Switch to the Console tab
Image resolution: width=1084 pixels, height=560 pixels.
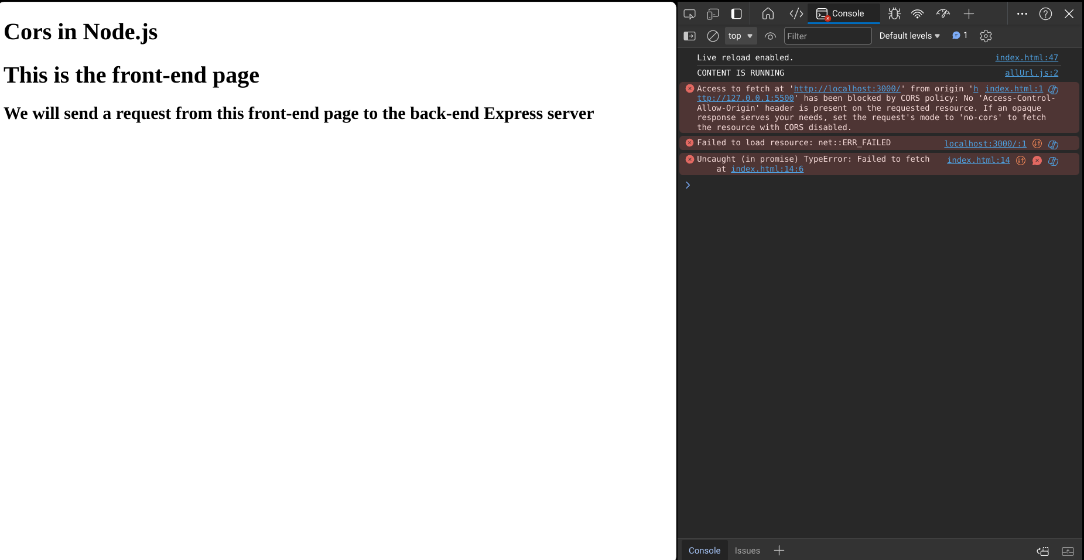pos(843,13)
